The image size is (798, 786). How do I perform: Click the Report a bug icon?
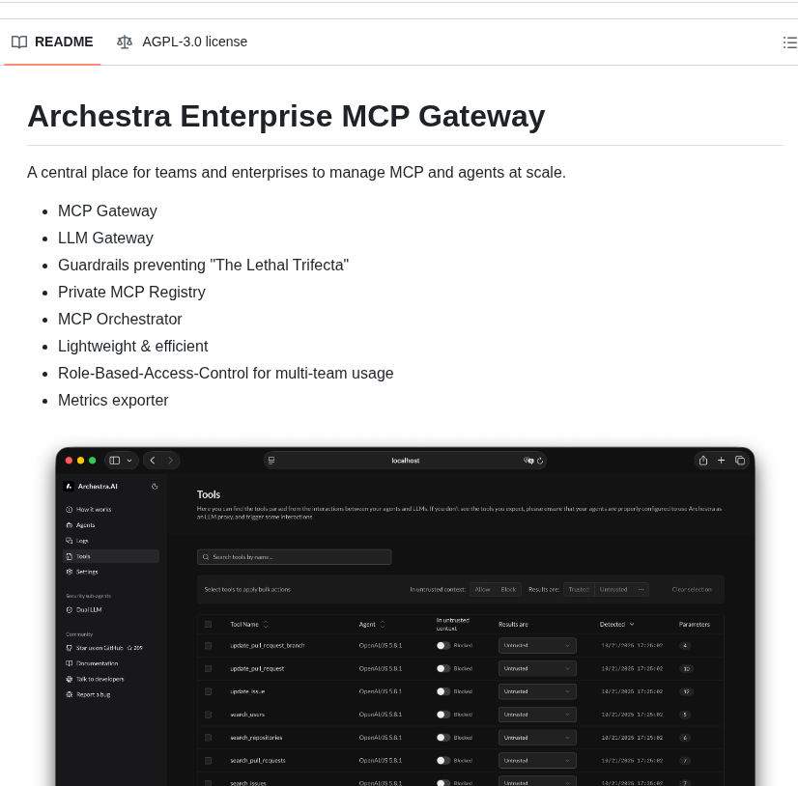[69, 694]
